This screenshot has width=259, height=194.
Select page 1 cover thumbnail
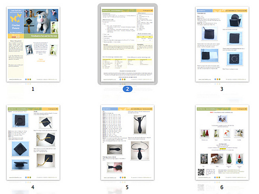pos(33,44)
